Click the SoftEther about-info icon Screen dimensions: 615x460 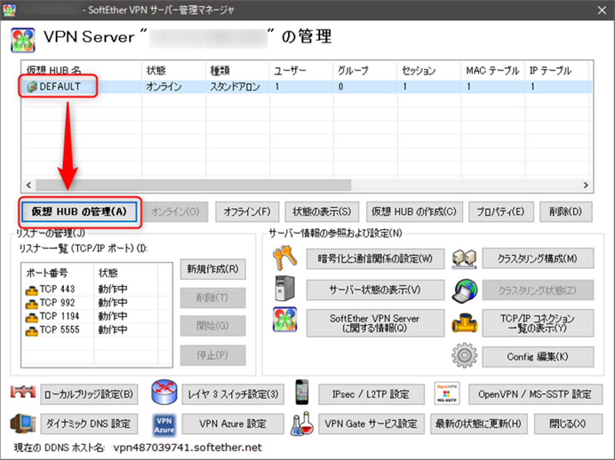click(285, 320)
